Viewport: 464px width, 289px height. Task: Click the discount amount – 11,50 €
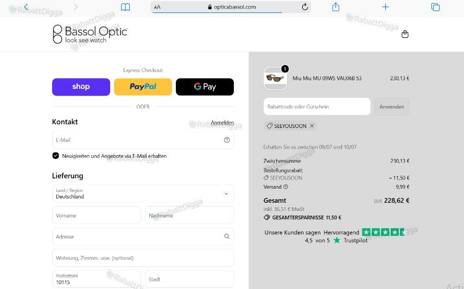click(399, 178)
